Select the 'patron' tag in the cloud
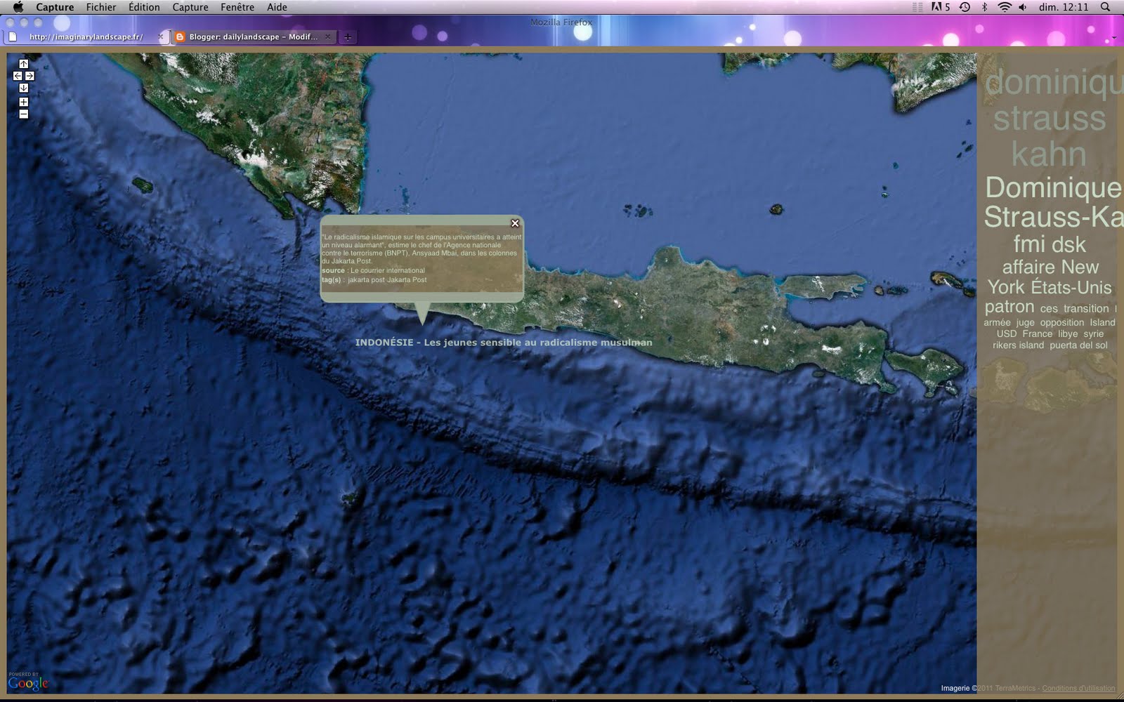Screen dimensions: 1124x702 click(1009, 307)
